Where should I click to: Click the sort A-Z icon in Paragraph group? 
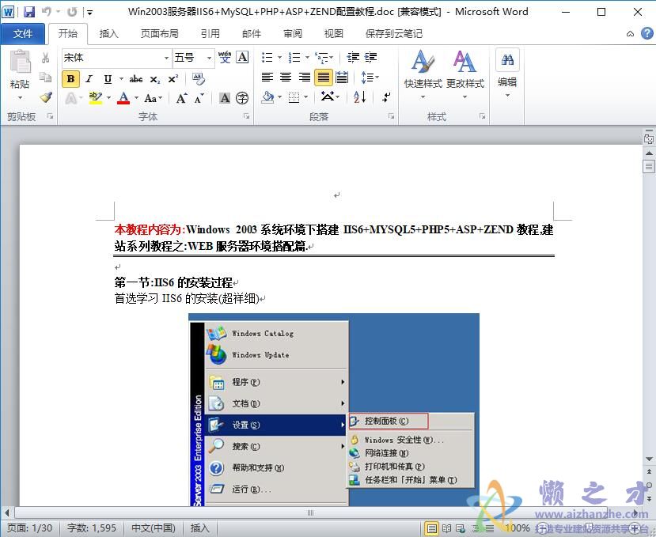(x=358, y=96)
